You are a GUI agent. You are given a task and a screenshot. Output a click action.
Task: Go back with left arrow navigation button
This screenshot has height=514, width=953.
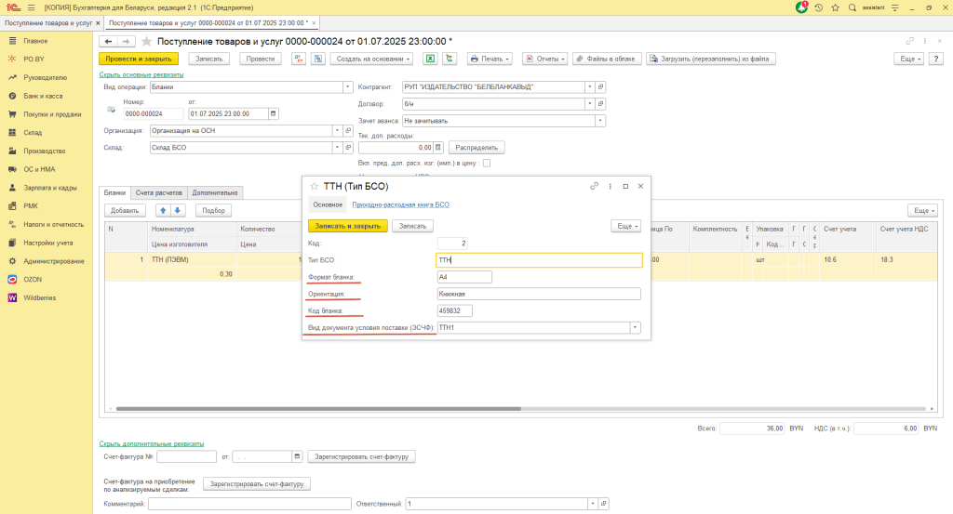(108, 41)
